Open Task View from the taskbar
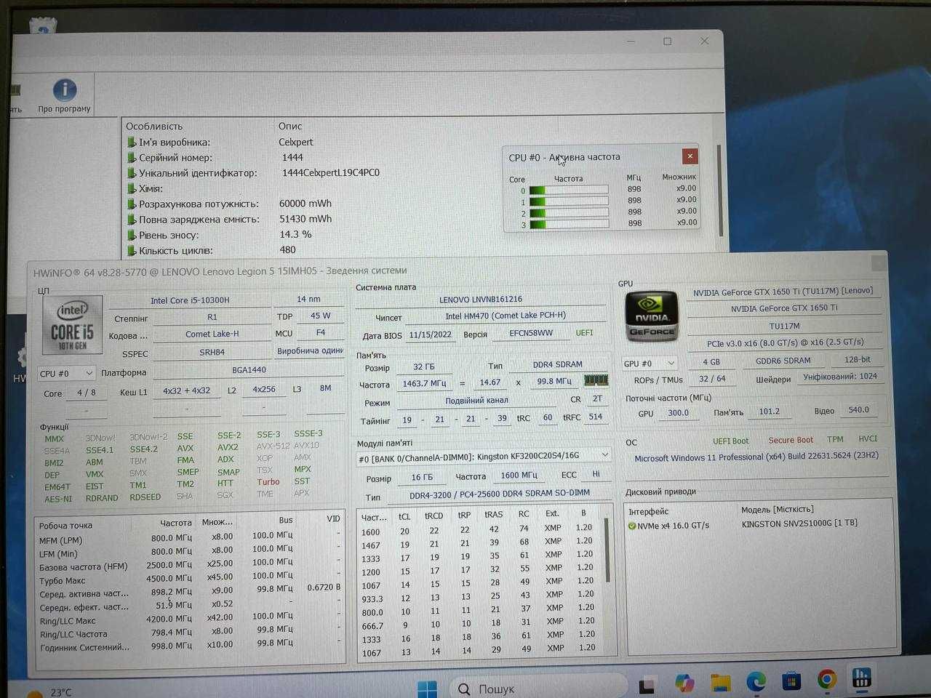Viewport: 931px width, 698px height. pos(646,685)
